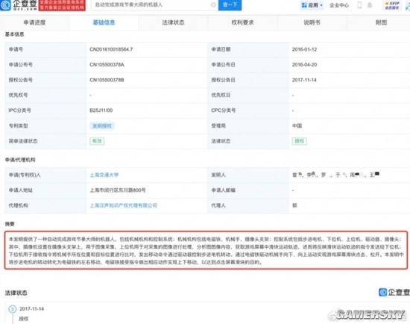The height and width of the screenshot is (324, 410).
Task: Click publication date 2016-04-20
Action: [x=304, y=65]
